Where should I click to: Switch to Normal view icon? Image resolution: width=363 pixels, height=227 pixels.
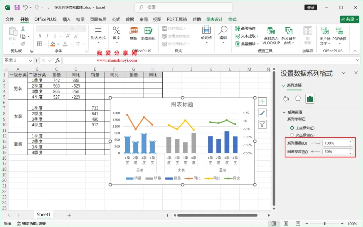pyautogui.click(x=274, y=224)
